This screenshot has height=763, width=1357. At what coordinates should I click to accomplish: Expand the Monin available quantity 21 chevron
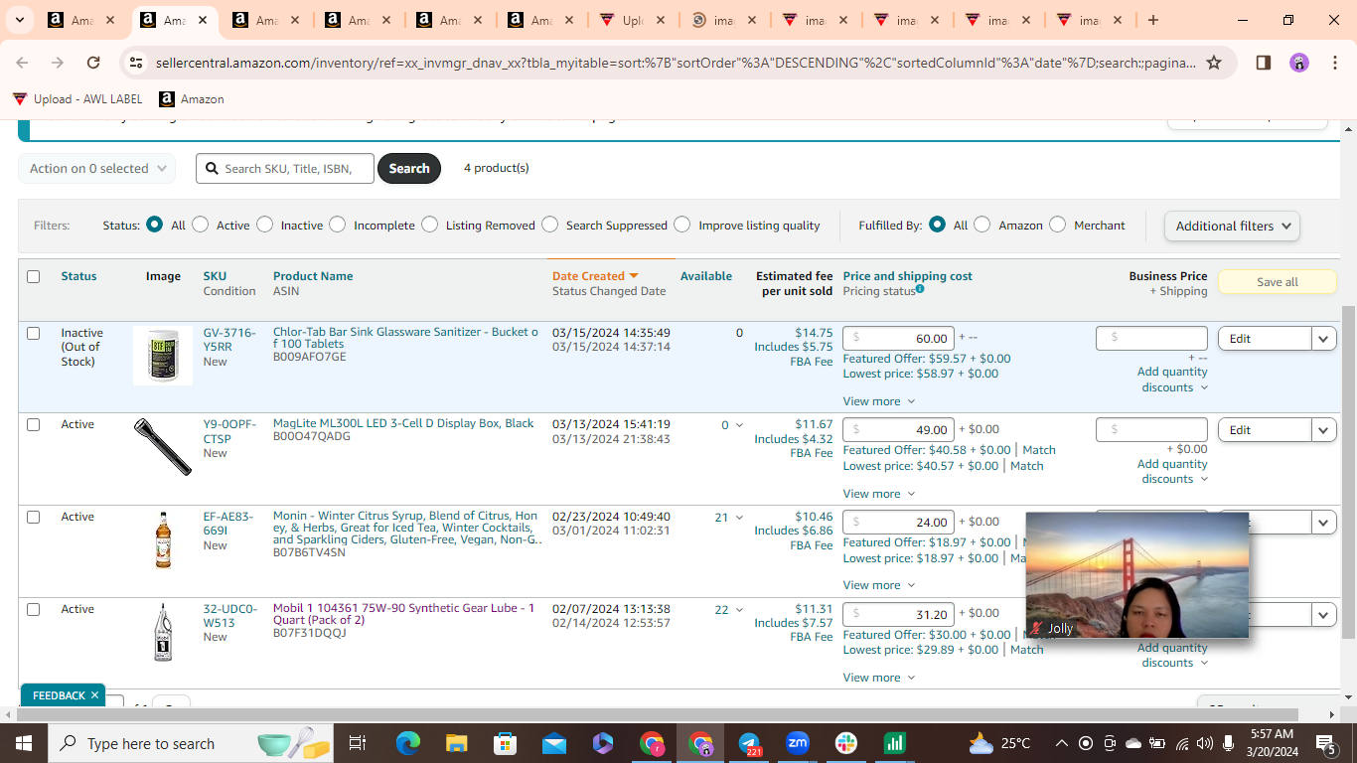point(738,518)
